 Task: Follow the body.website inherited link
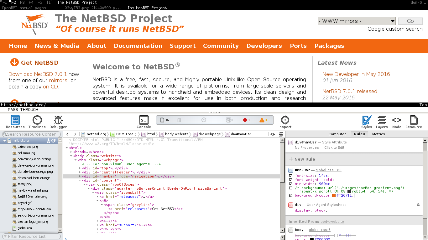tap(332, 222)
